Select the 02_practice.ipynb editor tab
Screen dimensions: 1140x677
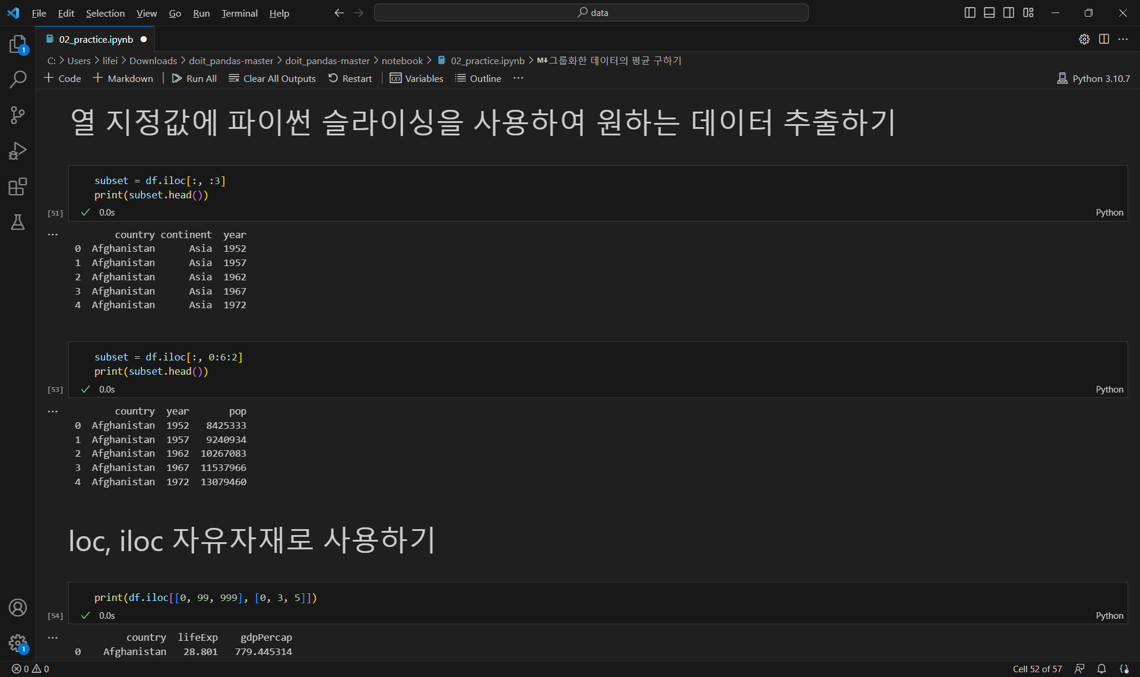[96, 39]
